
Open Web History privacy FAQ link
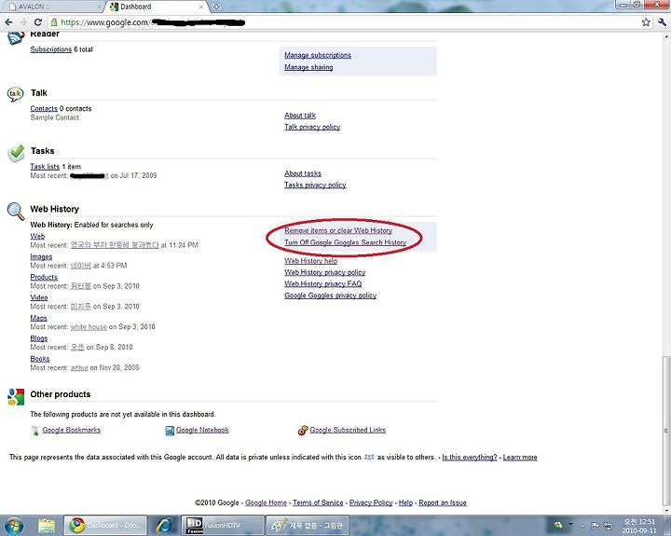click(x=323, y=283)
